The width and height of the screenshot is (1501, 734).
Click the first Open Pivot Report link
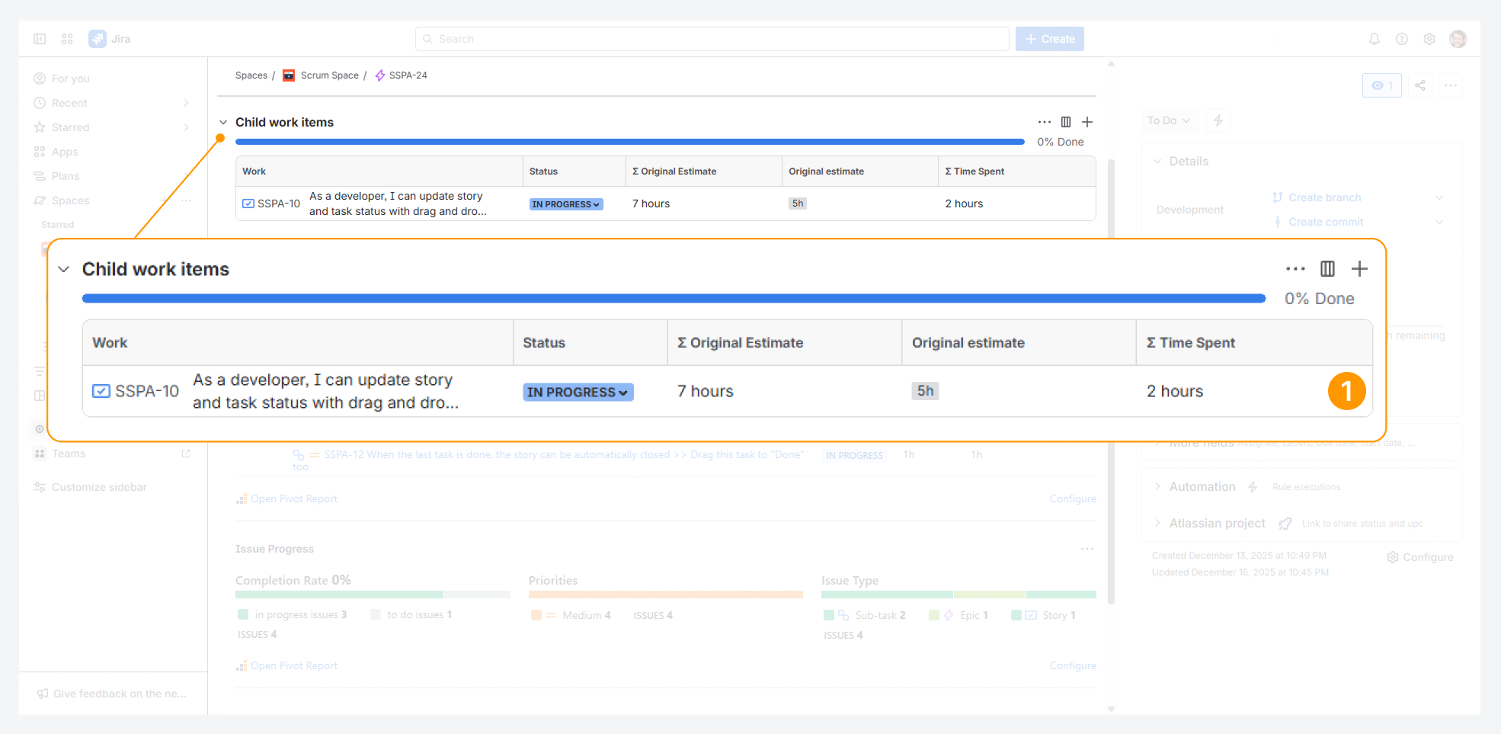[x=293, y=498]
